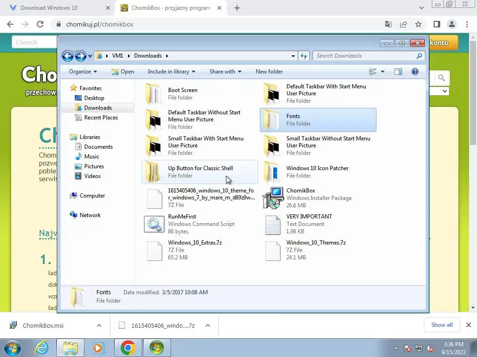Viewport: 477px width, 357px height.
Task: Select VERY IMPORTANT text document
Action: pos(318,224)
